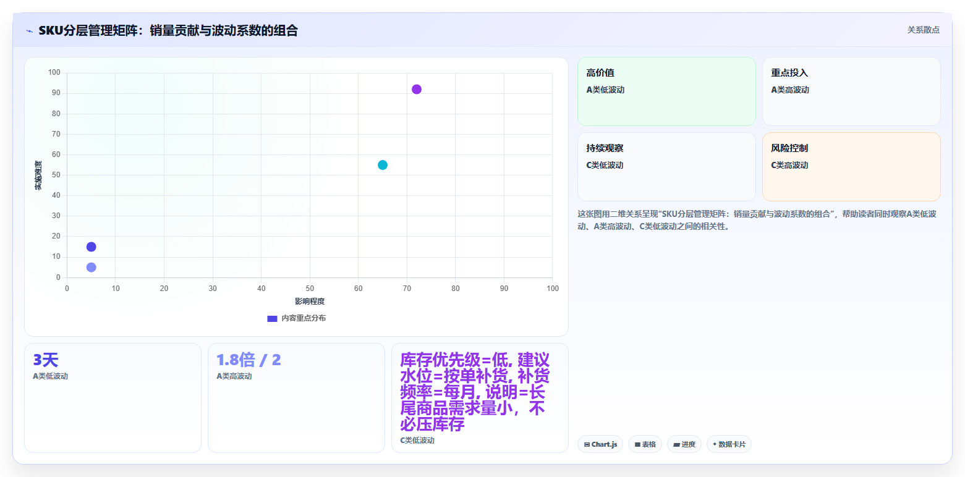This screenshot has width=965, height=477.
Task: Click the 1.8倍 / 2 data card value
Action: pos(249,360)
